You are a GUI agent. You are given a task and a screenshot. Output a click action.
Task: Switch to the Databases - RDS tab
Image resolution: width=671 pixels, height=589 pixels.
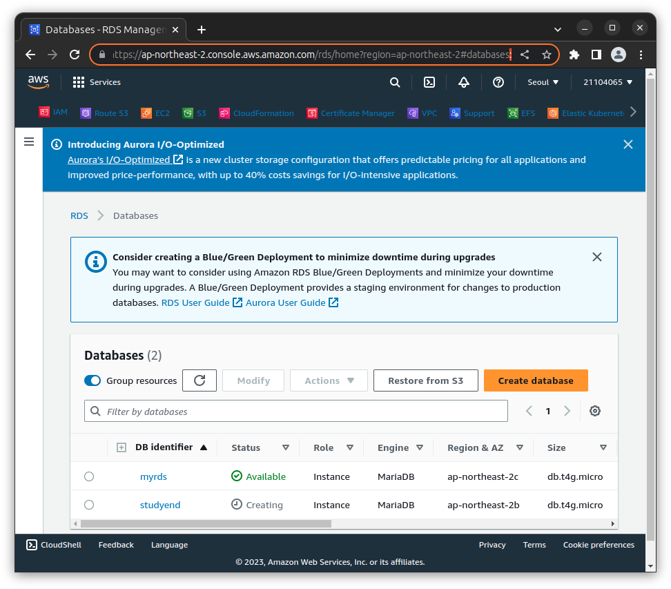[104, 30]
